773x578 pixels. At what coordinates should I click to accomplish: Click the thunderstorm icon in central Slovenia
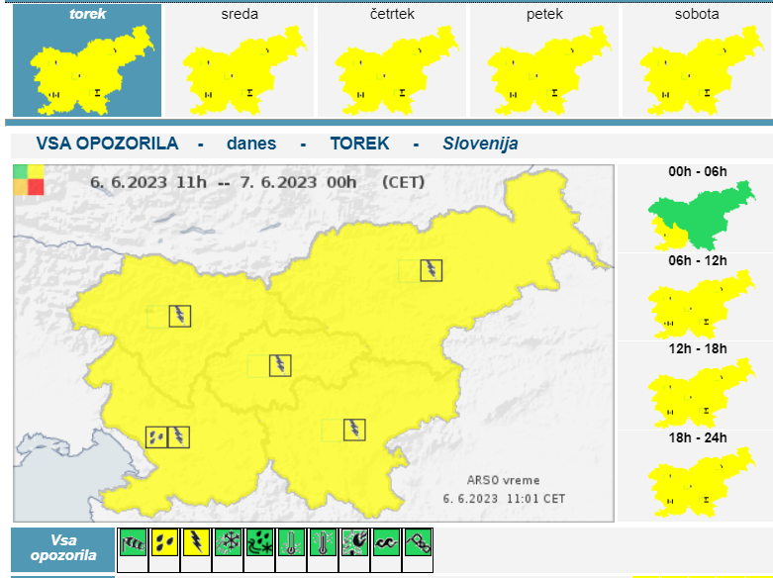pos(281,365)
